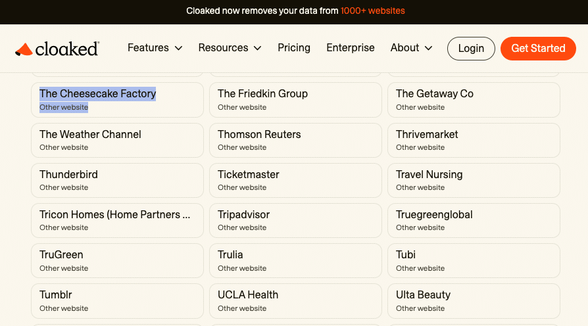The height and width of the screenshot is (326, 588).
Task: Open the Enterprise page
Action: [x=351, y=48]
